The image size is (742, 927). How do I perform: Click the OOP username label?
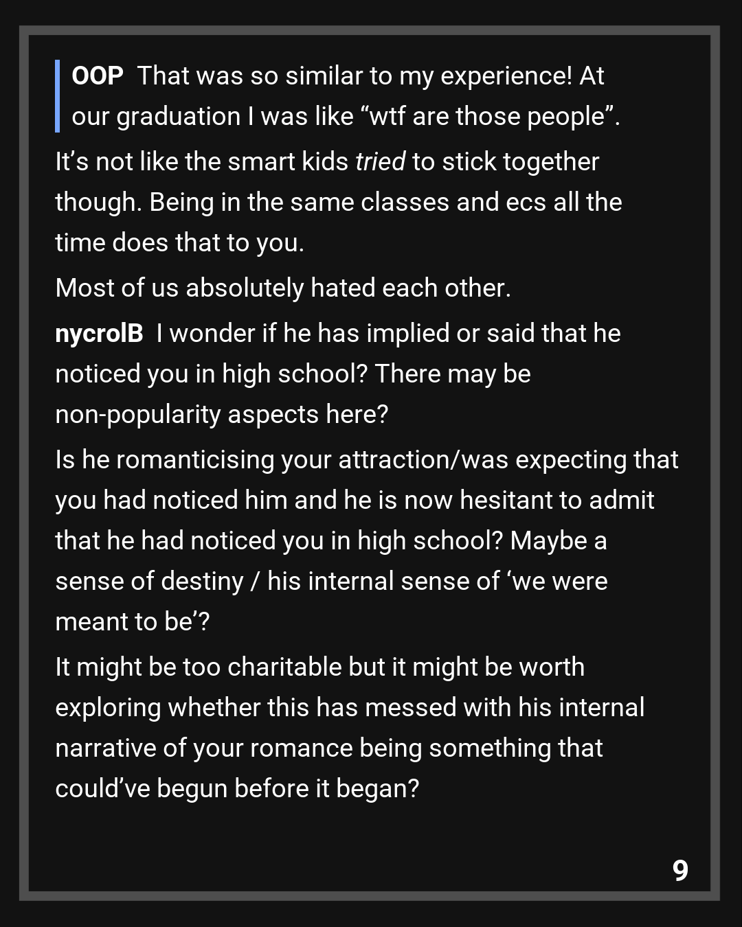tap(97, 76)
